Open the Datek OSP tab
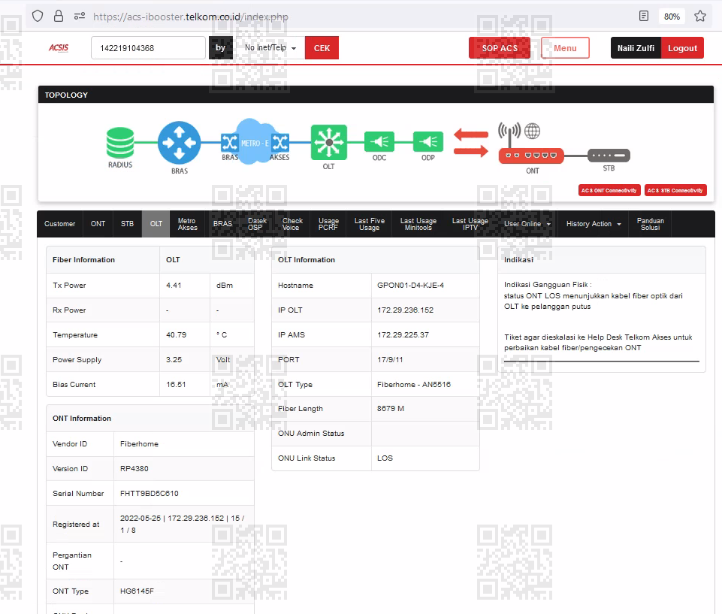The width and height of the screenshot is (722, 614). click(257, 224)
